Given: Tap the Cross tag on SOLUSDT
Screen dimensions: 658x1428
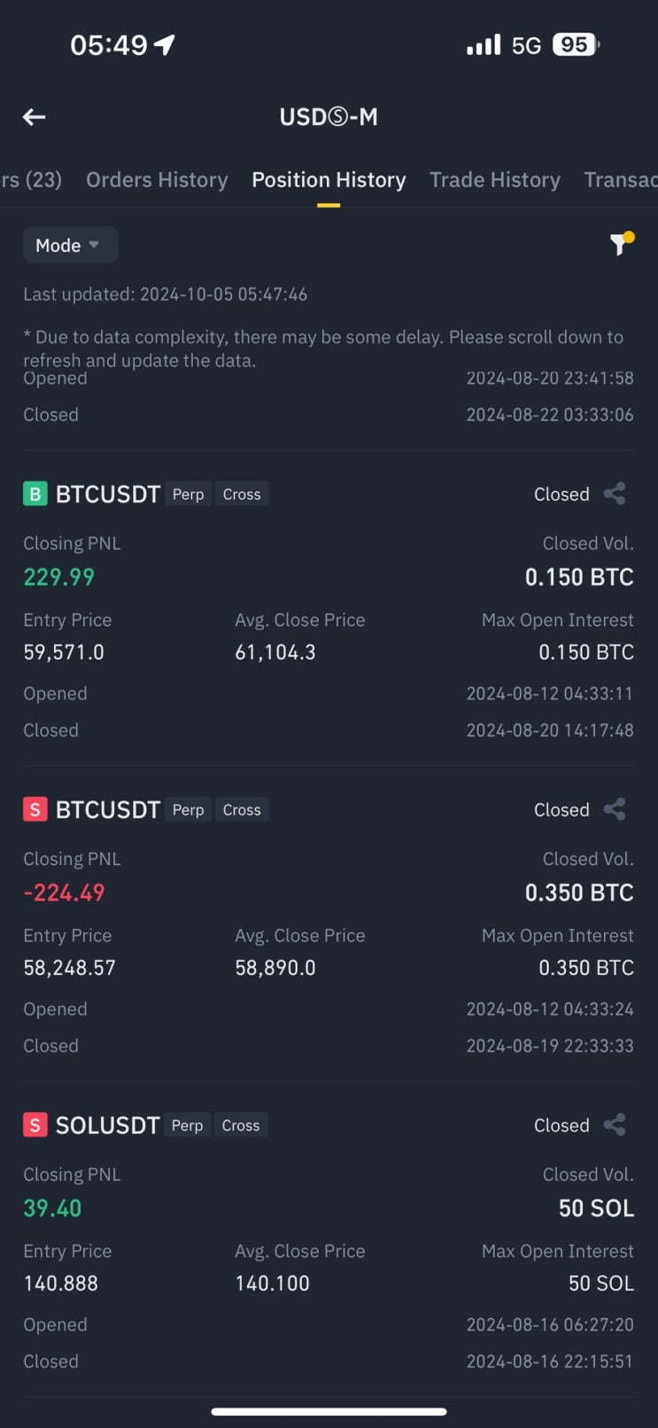Looking at the screenshot, I should coord(241,1125).
